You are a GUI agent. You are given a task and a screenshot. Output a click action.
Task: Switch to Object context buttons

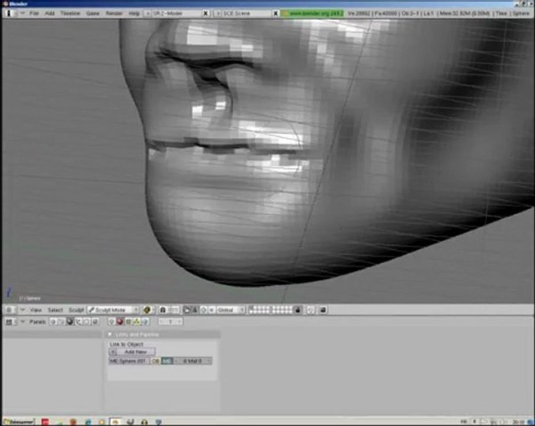pyautogui.click(x=78, y=322)
